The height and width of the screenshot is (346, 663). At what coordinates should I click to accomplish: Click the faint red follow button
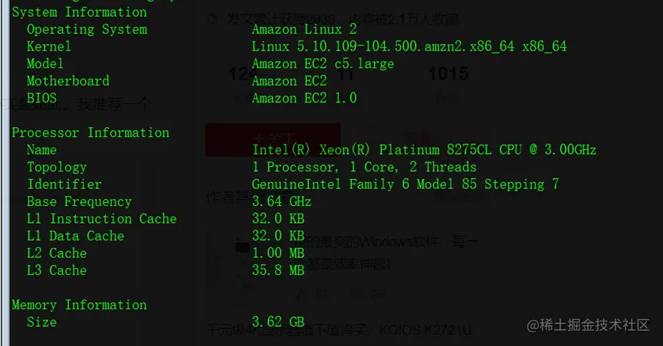273,140
